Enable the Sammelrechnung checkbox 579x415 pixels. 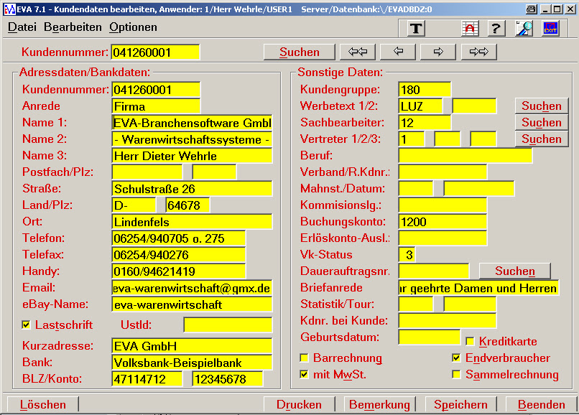pyautogui.click(x=456, y=374)
